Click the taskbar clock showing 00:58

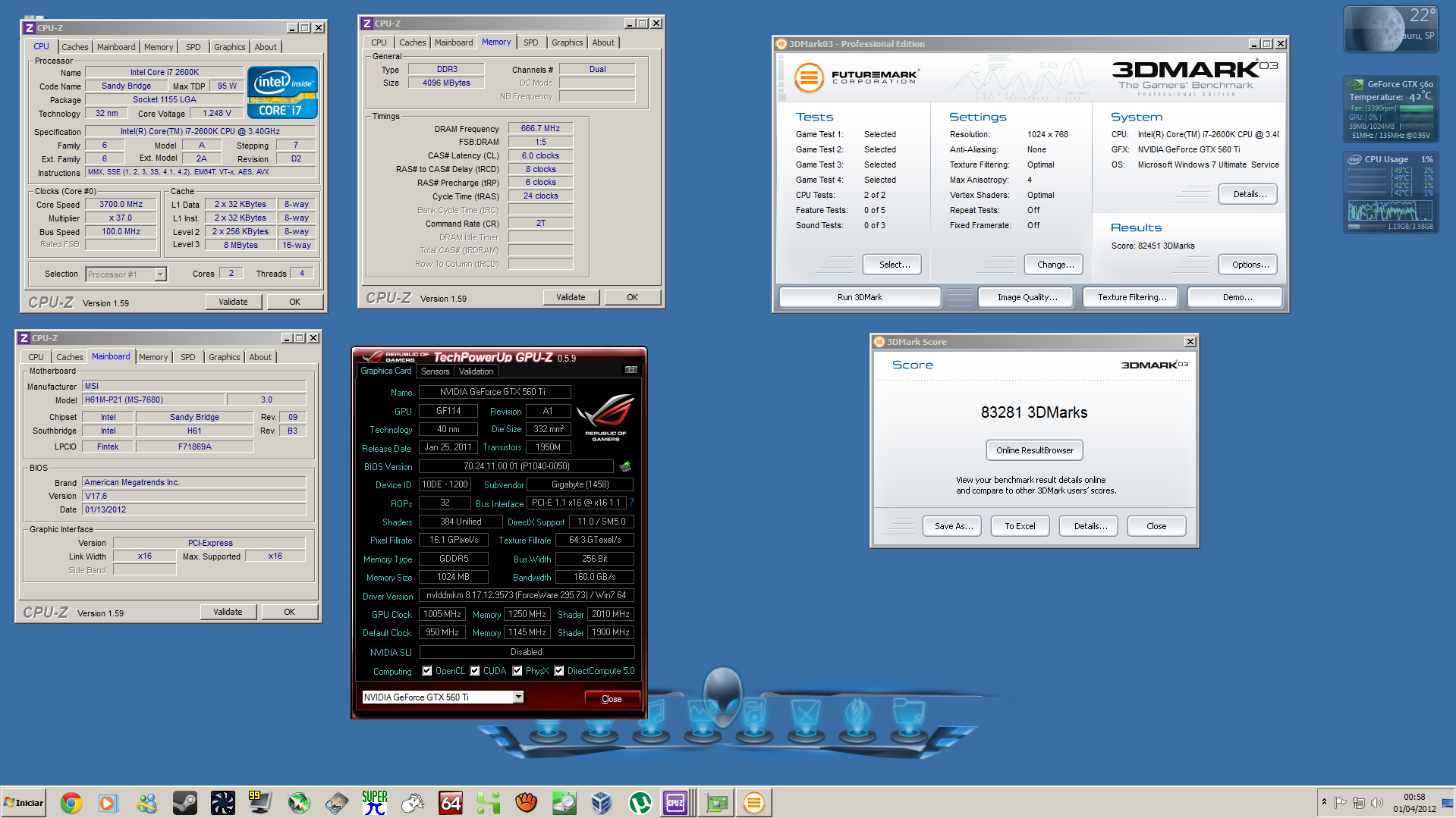(1414, 802)
